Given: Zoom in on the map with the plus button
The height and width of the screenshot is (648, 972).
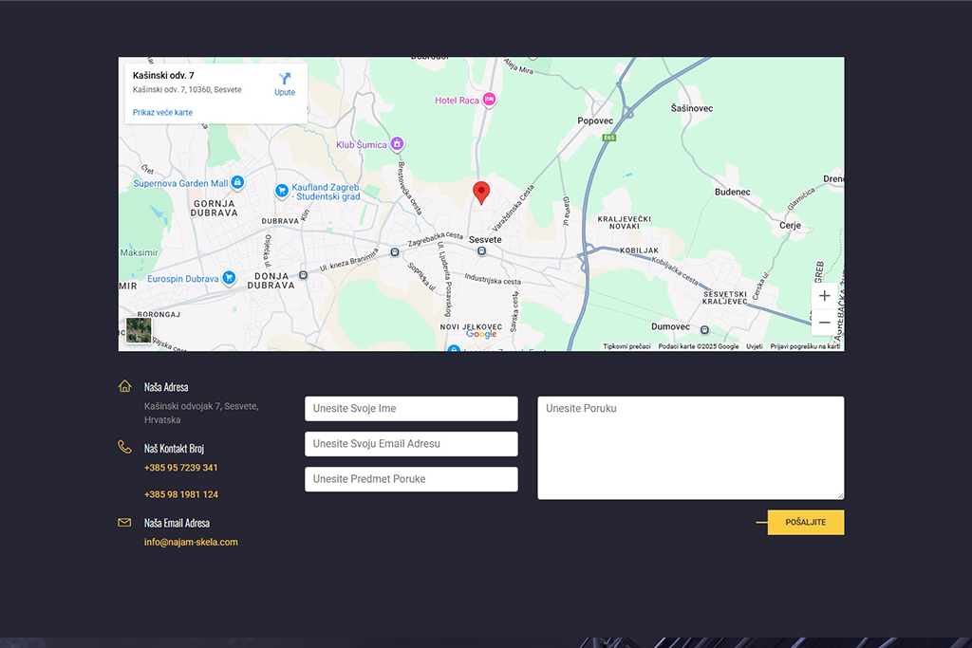Looking at the screenshot, I should [x=824, y=295].
